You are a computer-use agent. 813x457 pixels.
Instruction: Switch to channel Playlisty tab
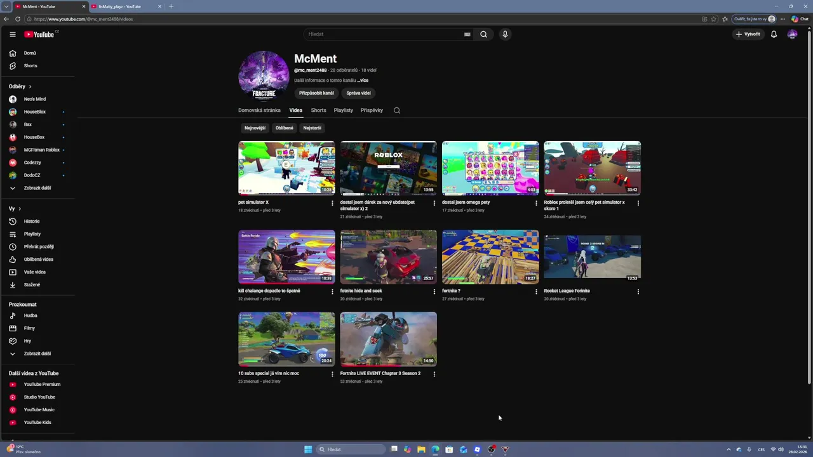[x=344, y=110]
